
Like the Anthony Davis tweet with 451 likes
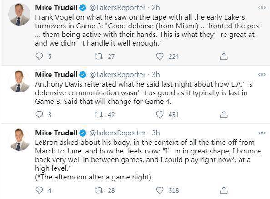[x=160, y=114]
